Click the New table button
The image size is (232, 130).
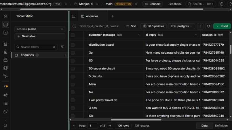40,36
